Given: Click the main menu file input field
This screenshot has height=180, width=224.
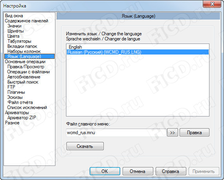Looking at the screenshot, I should 116,133.
